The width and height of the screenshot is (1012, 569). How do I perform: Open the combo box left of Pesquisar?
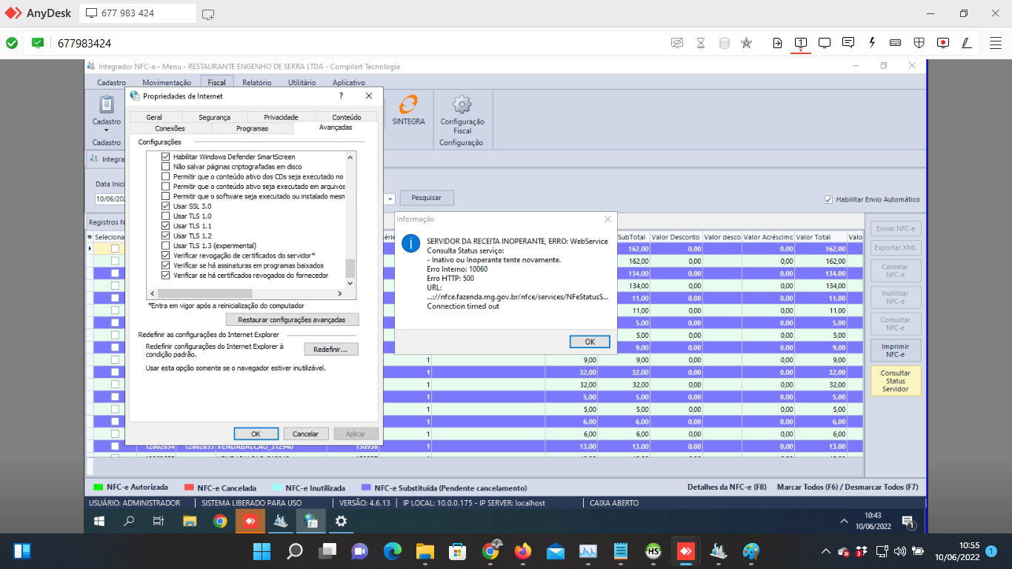[389, 199]
